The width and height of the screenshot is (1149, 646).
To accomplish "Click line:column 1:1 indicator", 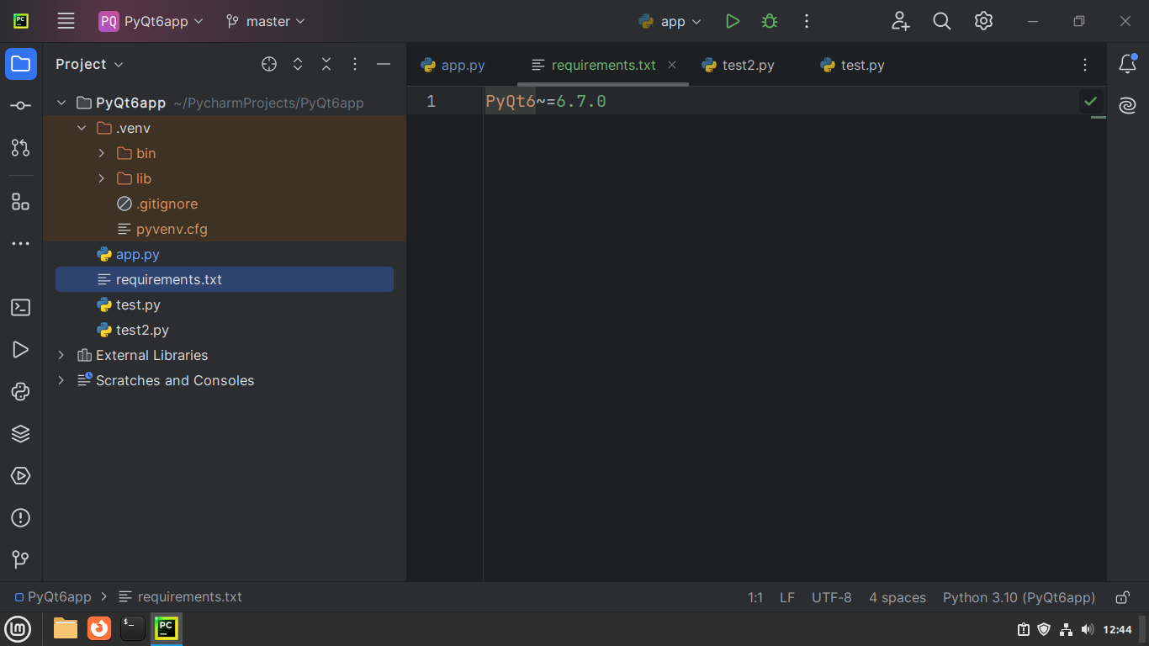I will click(x=755, y=597).
